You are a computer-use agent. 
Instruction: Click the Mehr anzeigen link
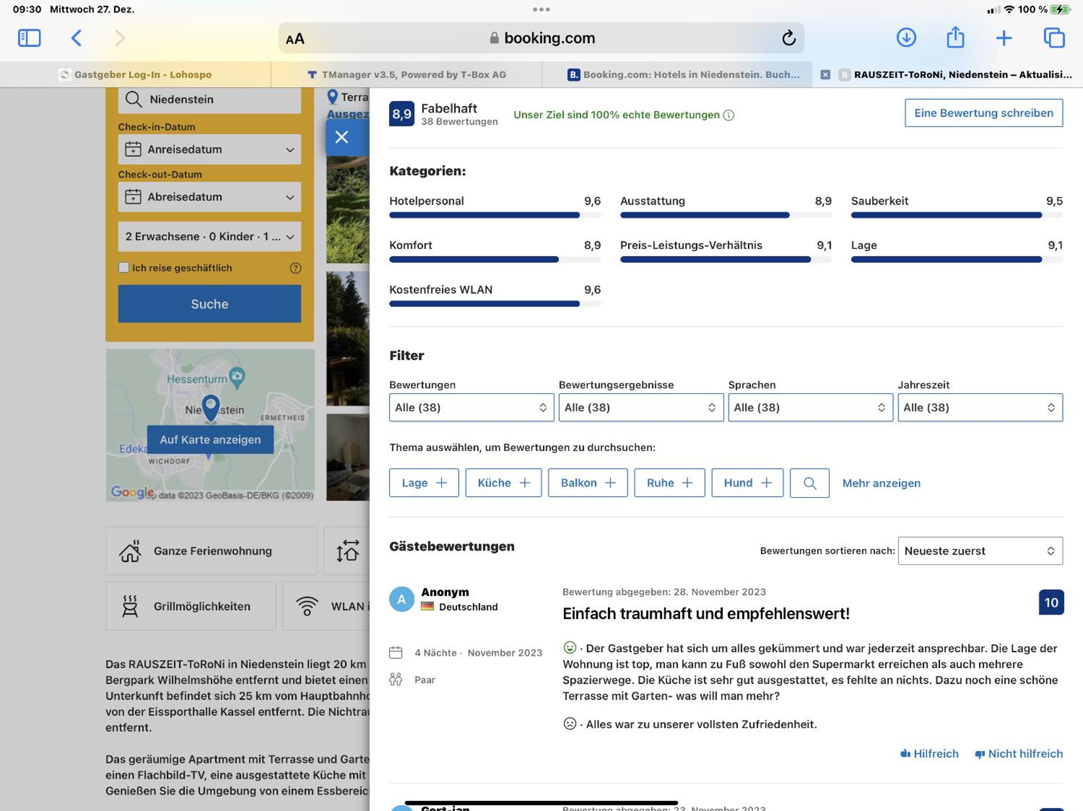(x=881, y=483)
